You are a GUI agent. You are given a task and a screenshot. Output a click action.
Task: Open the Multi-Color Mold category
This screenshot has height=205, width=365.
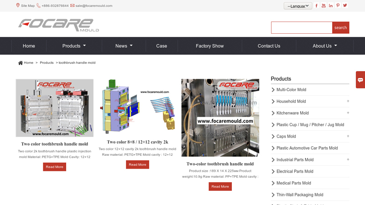point(291,90)
